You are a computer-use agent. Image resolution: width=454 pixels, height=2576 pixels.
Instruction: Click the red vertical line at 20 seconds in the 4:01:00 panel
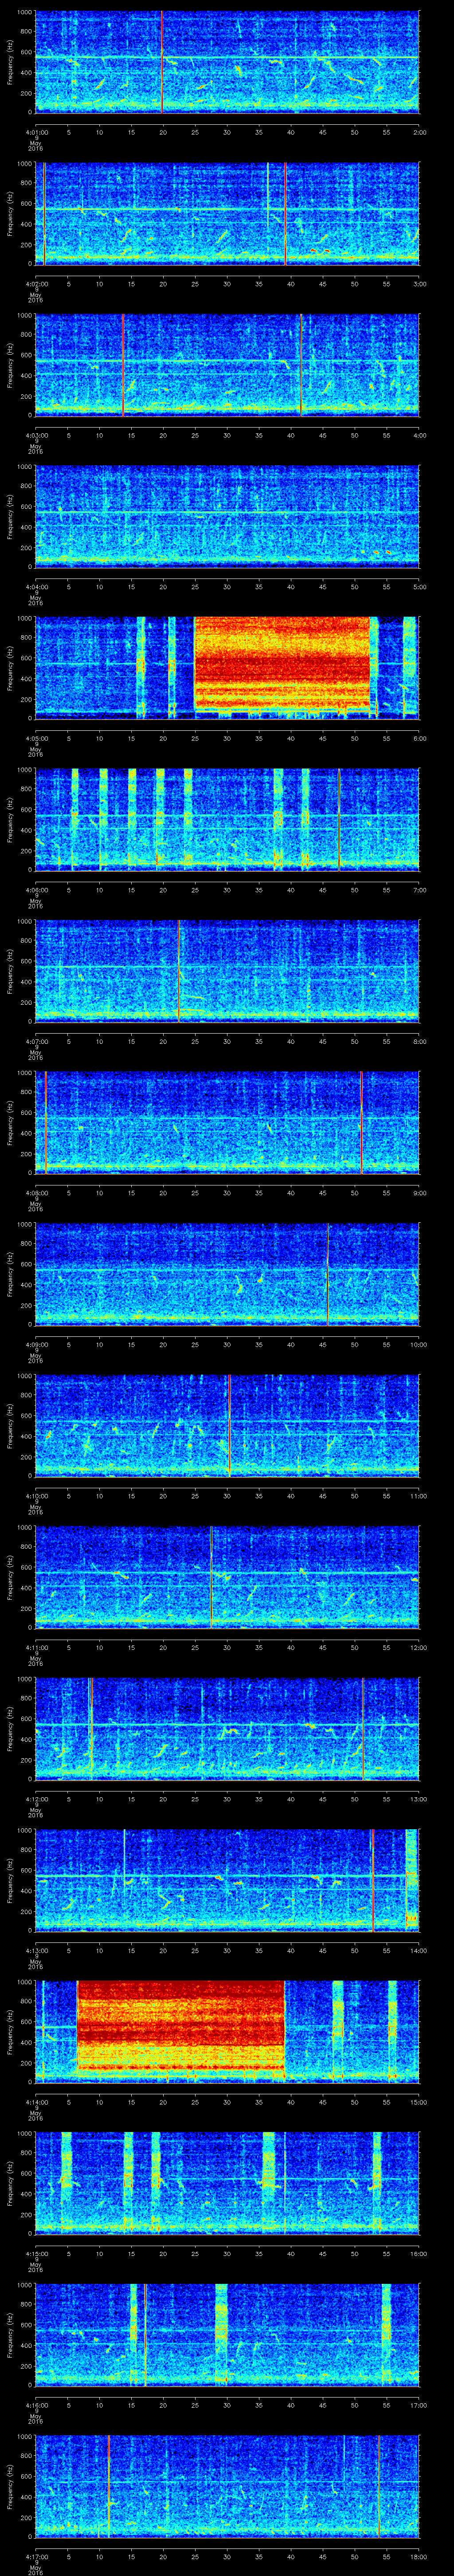coord(163,62)
